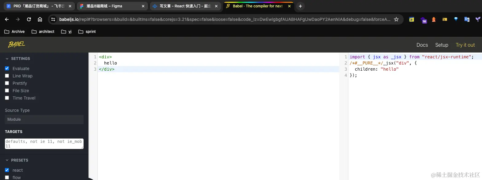The image size is (482, 180).
Task: Open the architect bookmark folder
Action: pyautogui.click(x=43, y=32)
